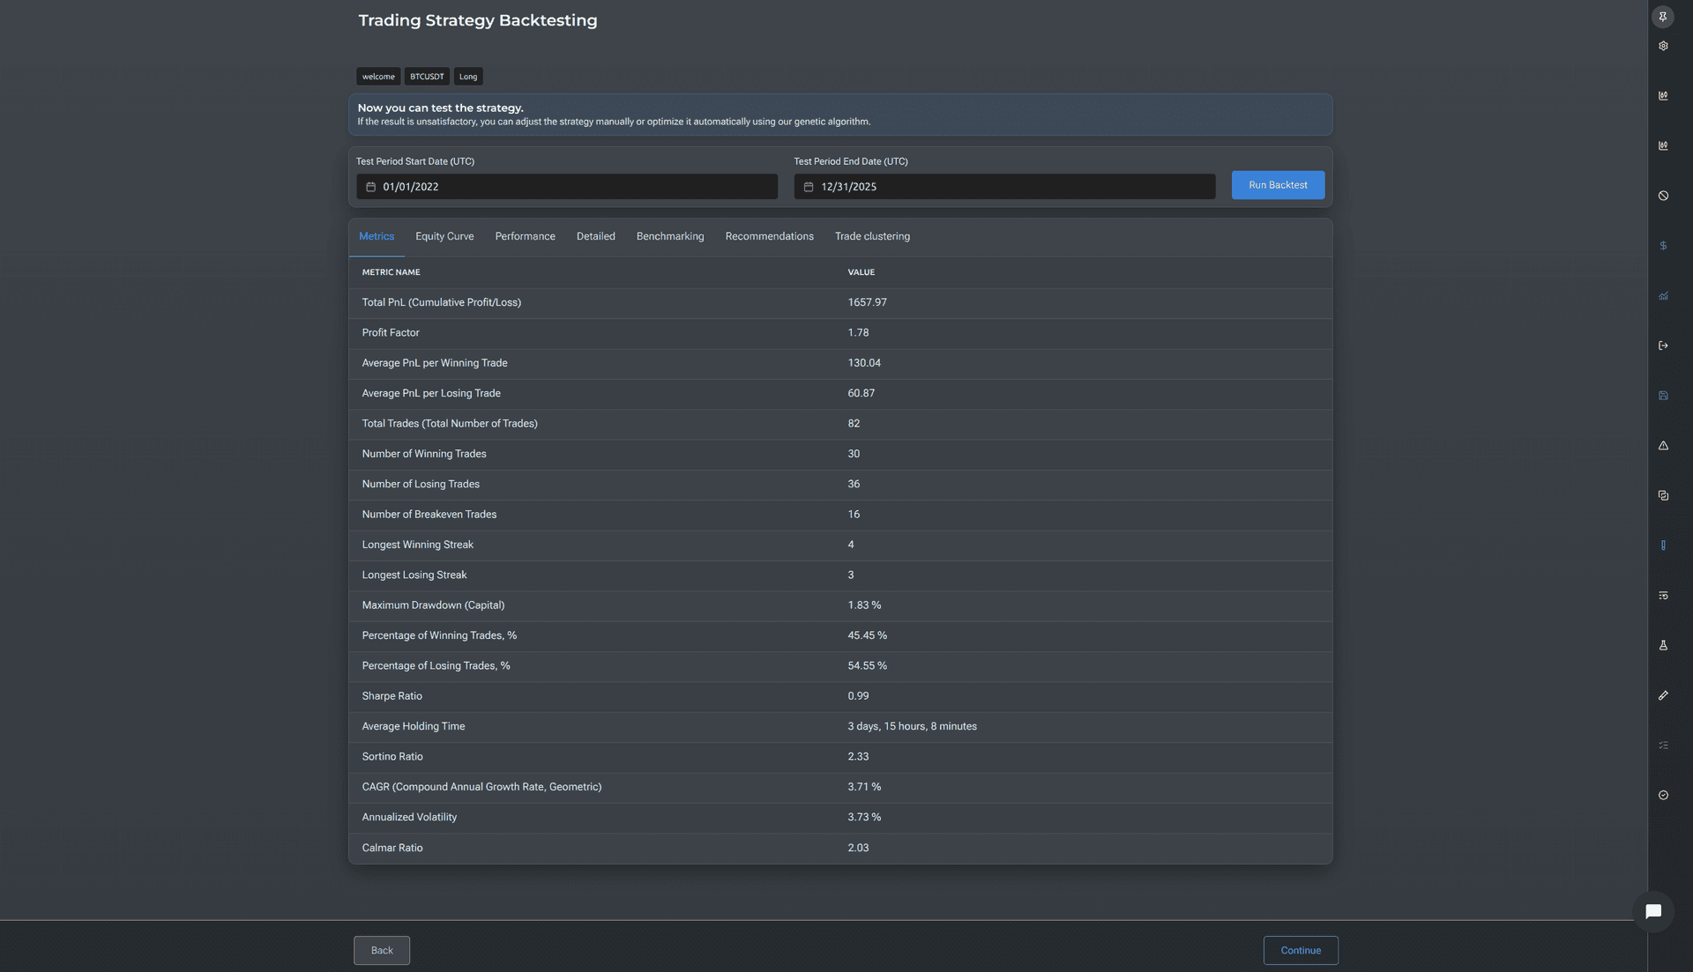Click the Profit Factor row label
The height and width of the screenshot is (972, 1693).
pos(391,333)
